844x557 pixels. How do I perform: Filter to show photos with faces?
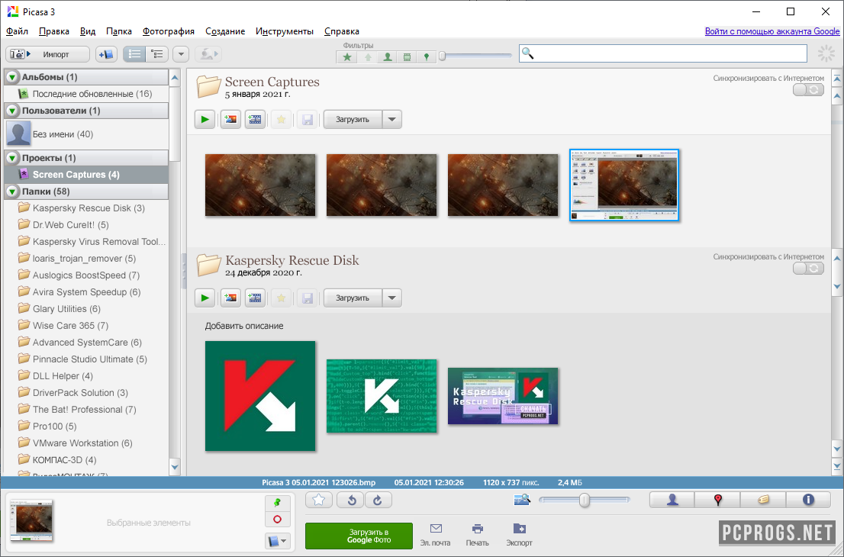(x=387, y=56)
